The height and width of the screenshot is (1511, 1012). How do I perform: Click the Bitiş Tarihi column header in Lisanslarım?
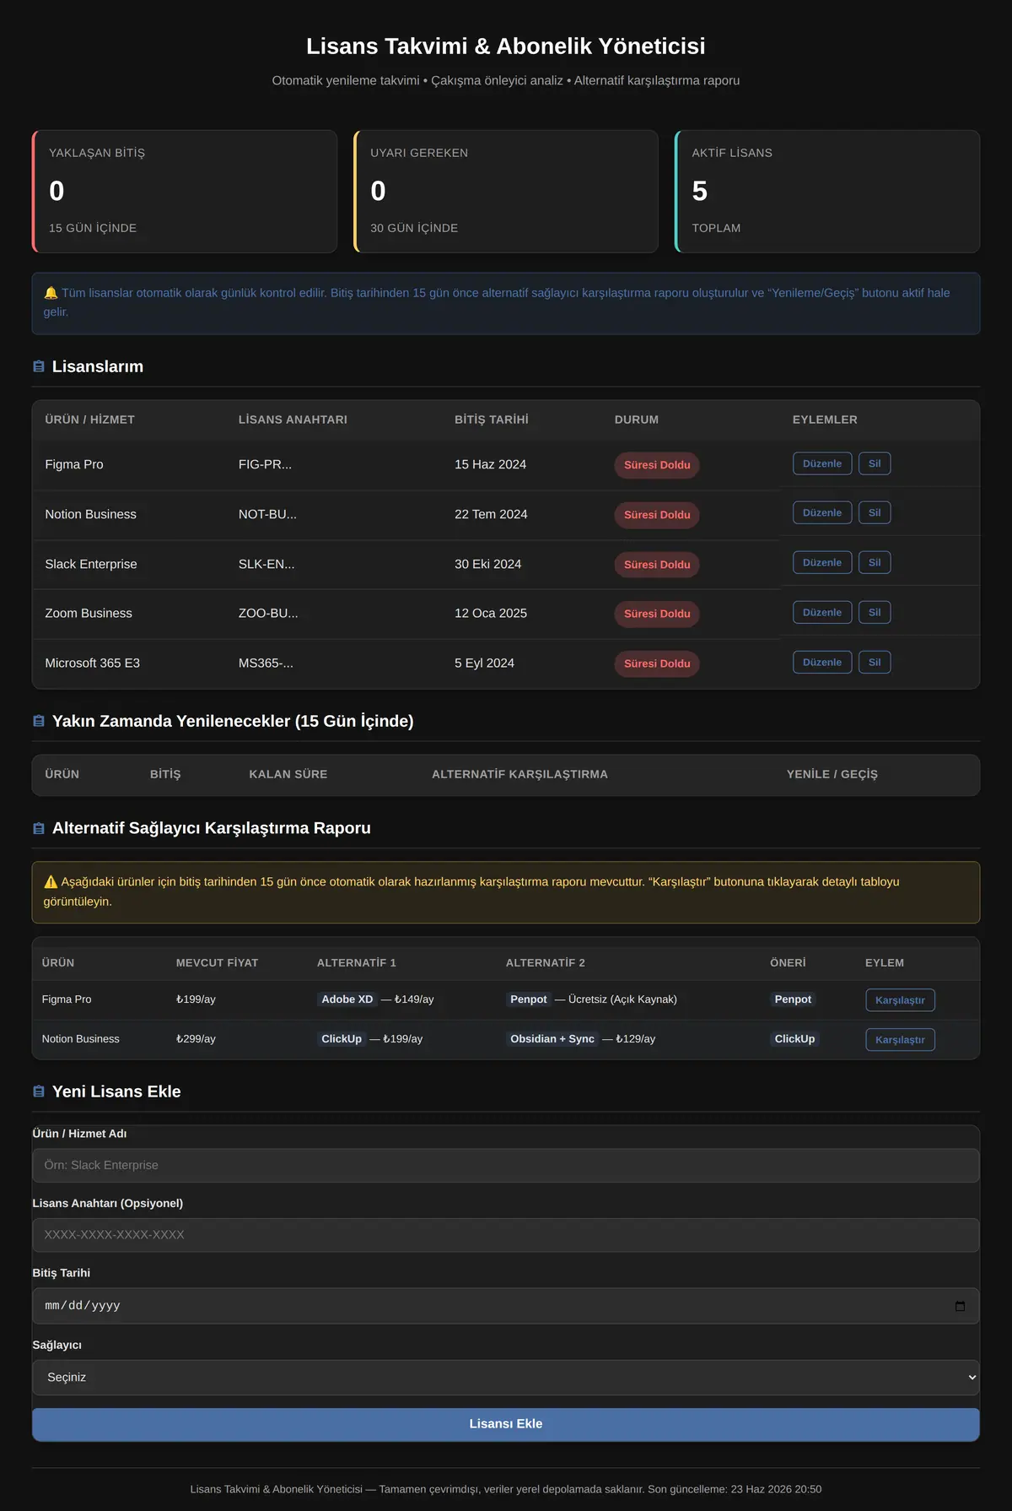[492, 420]
